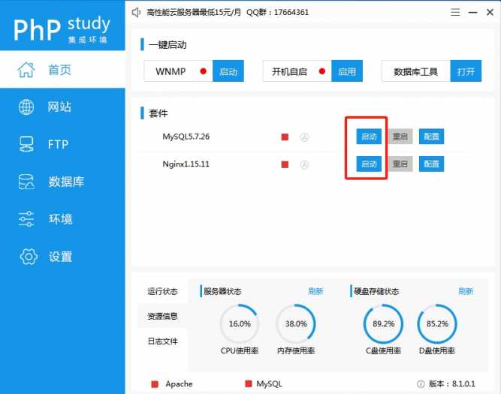This screenshot has width=501, height=394.
Task: Click the home house icon
Action: pyautogui.click(x=26, y=70)
